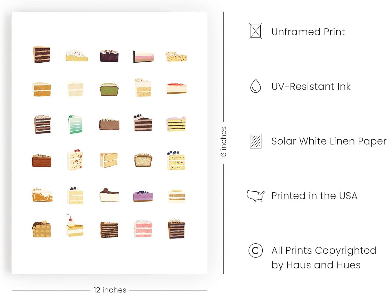This screenshot has height=293, width=387.
Task: Select the banana bread loaf slice
Action: coord(143,160)
